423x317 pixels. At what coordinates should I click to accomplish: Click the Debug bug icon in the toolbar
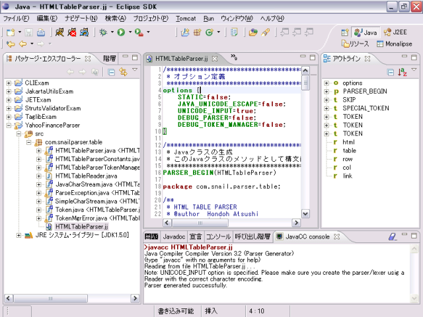[104, 32]
